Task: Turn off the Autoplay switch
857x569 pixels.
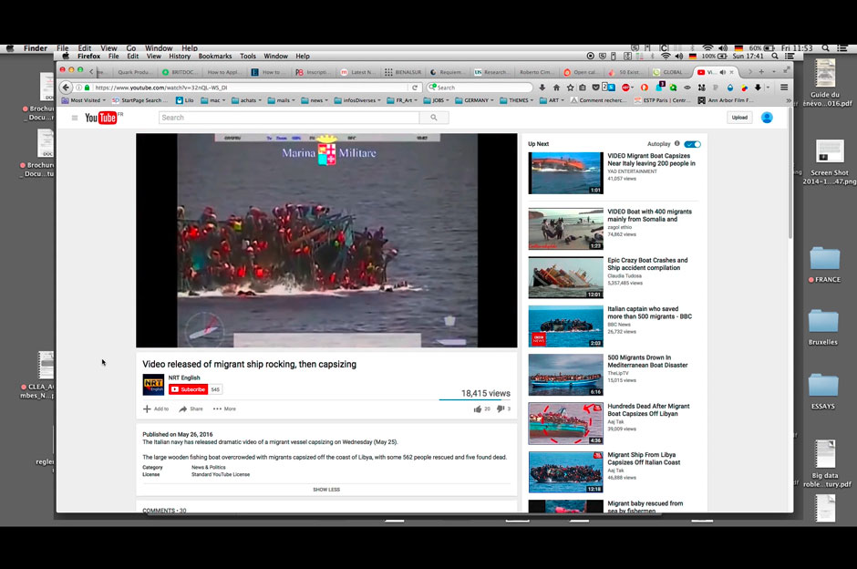Action: coord(692,144)
